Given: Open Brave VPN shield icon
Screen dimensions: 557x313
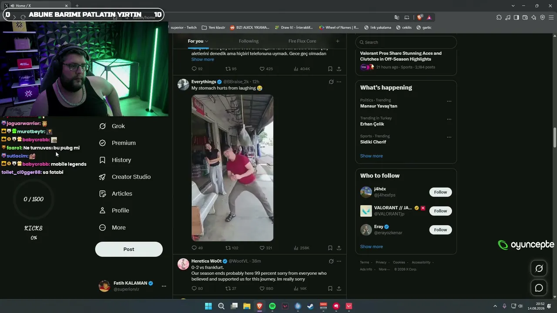Looking at the screenshot, I should 542,17.
